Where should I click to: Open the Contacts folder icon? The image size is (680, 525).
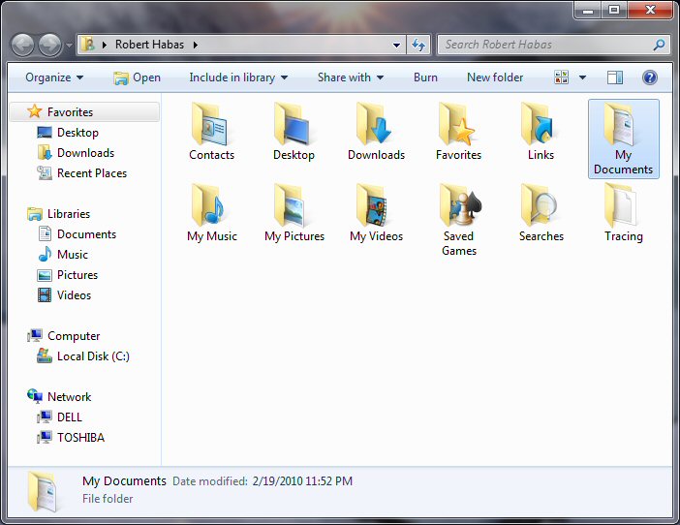click(211, 124)
